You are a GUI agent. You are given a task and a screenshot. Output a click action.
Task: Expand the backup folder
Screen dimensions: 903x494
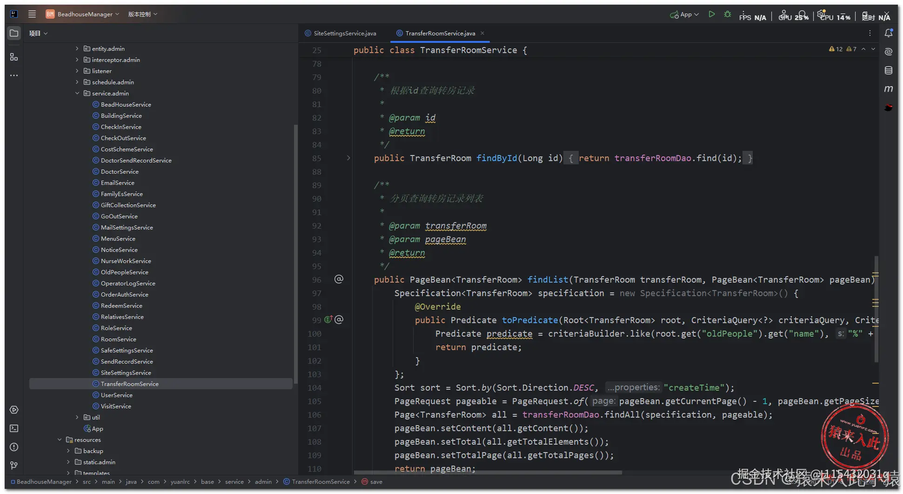68,451
